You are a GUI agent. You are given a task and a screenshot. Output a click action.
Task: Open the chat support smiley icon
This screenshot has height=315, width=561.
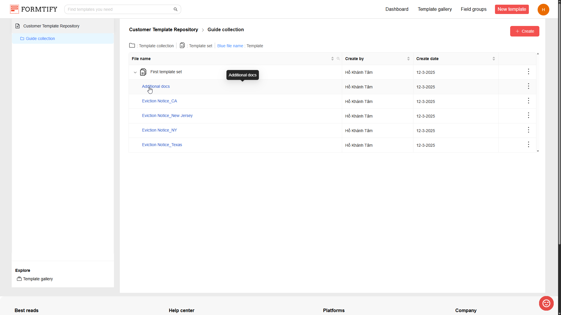click(x=546, y=303)
